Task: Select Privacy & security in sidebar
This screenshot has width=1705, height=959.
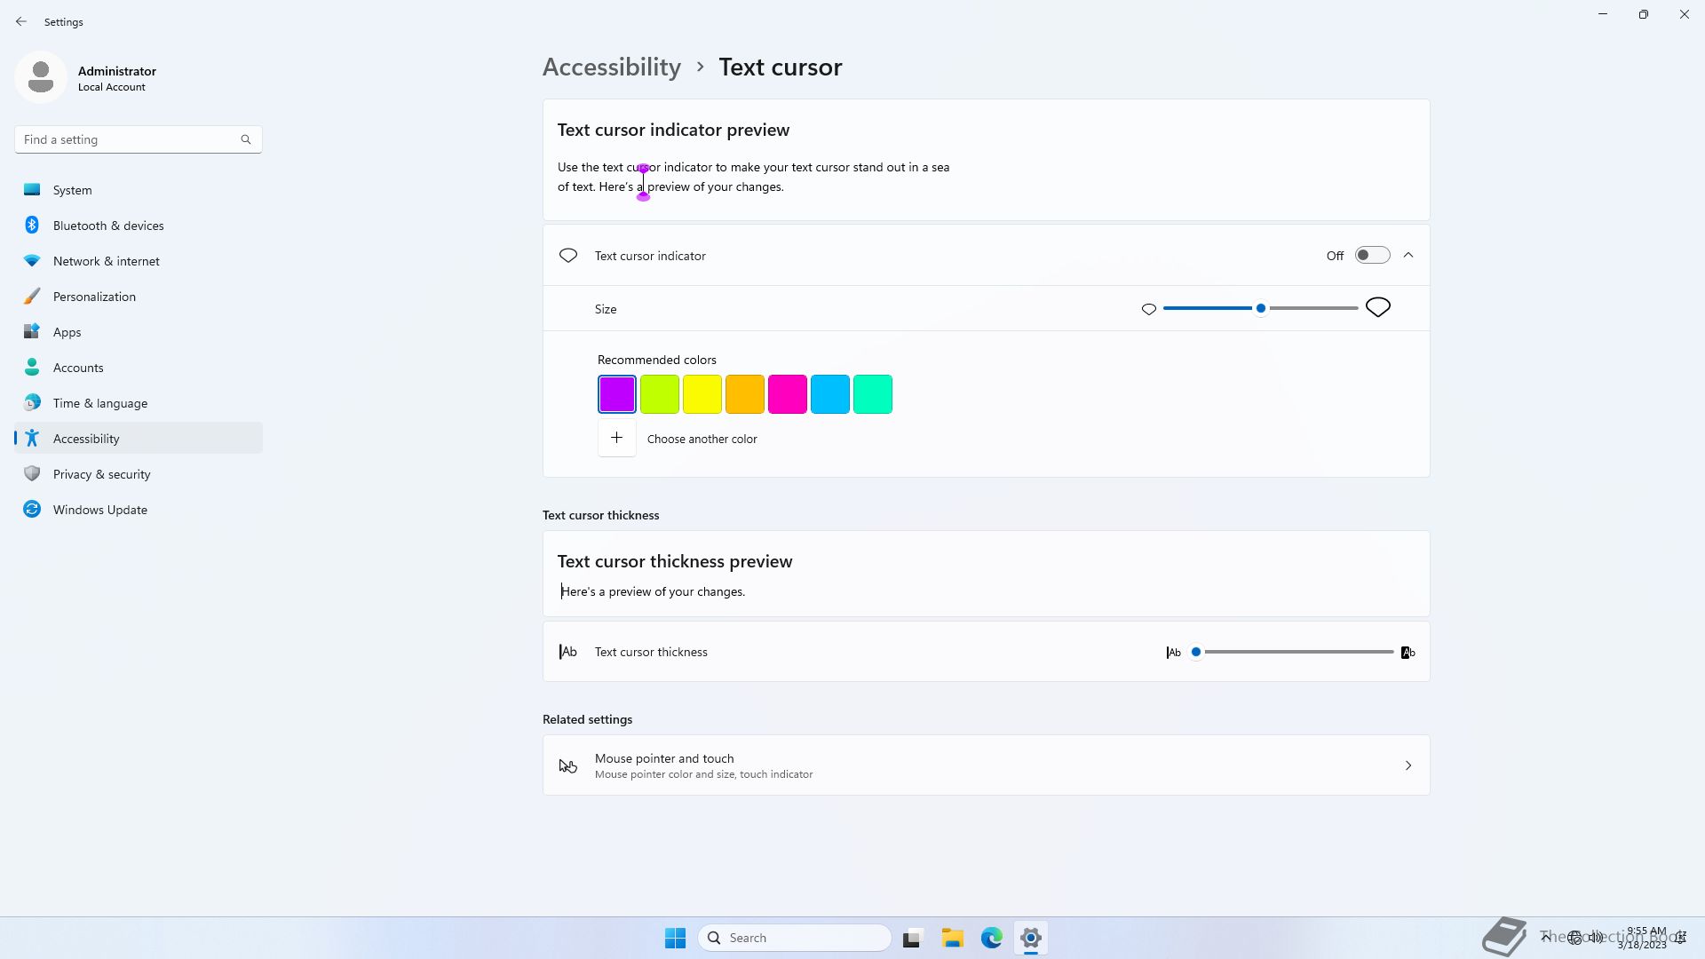Action: click(101, 474)
